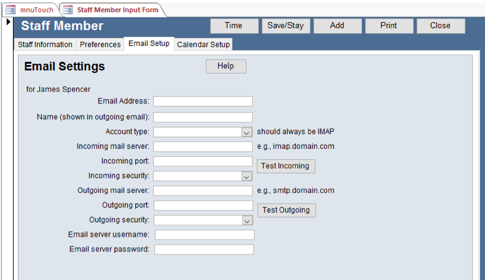Click the Staff Member Input Form tab icon
Viewport: 485px width, 280px height.
[x=68, y=10]
